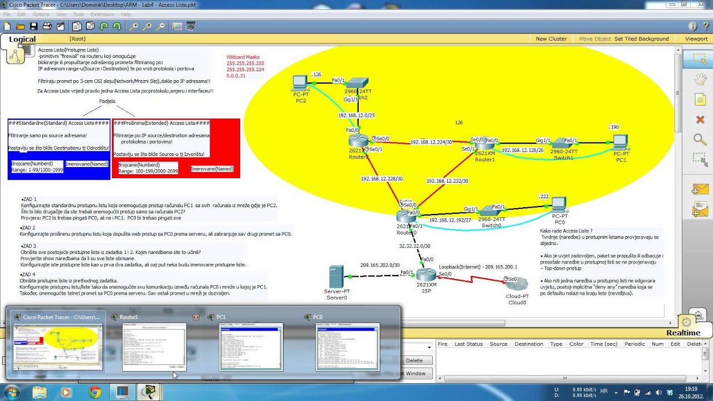Switch to the PC1 window thumbnail

coord(251,347)
